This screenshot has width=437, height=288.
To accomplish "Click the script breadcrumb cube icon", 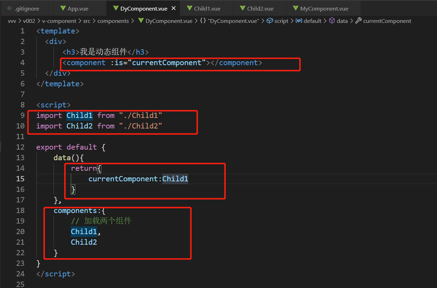I will point(270,21).
